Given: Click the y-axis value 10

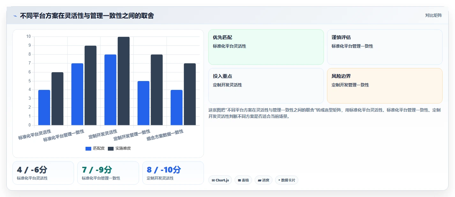Looking at the screenshot, I should pyautogui.click(x=28, y=37).
